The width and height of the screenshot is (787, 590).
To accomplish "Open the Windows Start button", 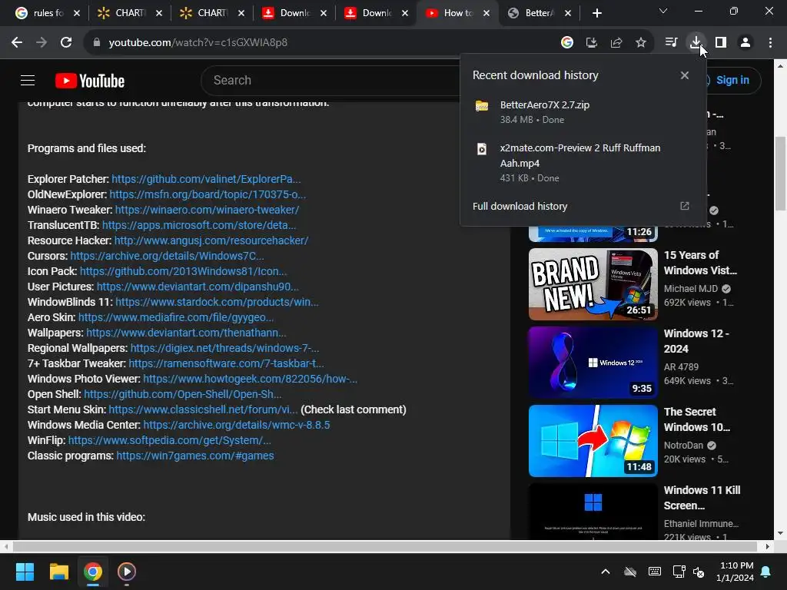I will (25, 572).
